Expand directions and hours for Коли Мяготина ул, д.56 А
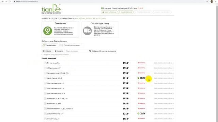Image resolution: width=218 pixels, height=122 pixels. (163, 94)
